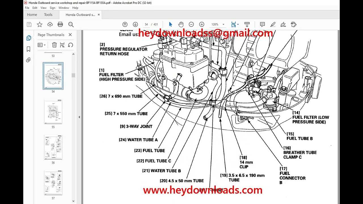
Task: Click the '[26] 7 x 690 mm TUBE' label
Action: click(x=121, y=96)
